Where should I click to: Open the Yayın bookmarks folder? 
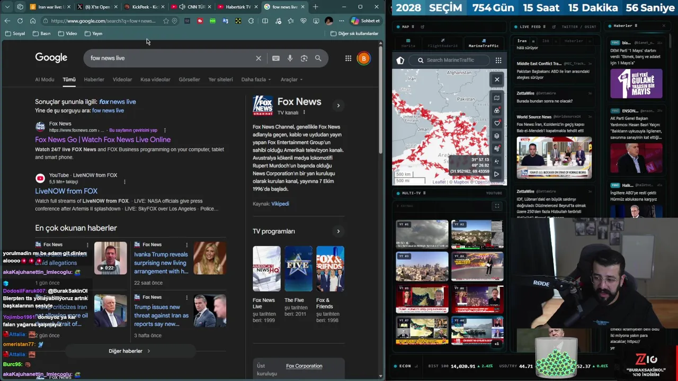pyautogui.click(x=93, y=33)
